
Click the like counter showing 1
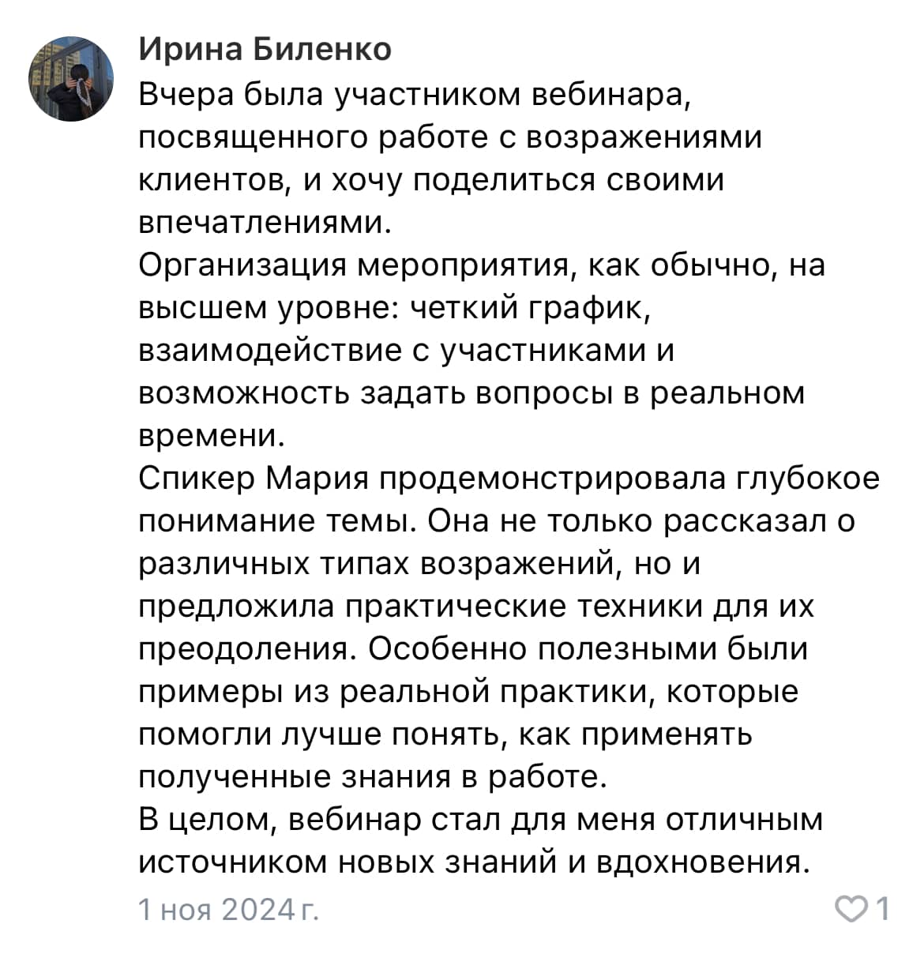(883, 909)
